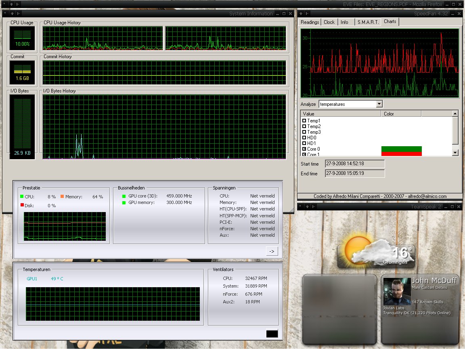
Task: Check the HD0 temperature checkbox
Action: pyautogui.click(x=304, y=138)
